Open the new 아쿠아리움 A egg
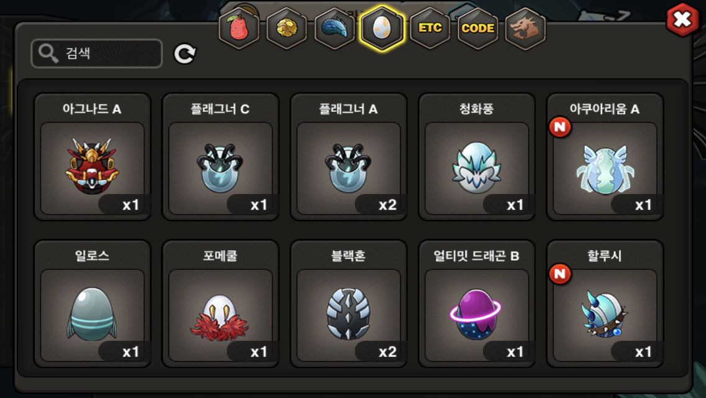 pos(605,157)
